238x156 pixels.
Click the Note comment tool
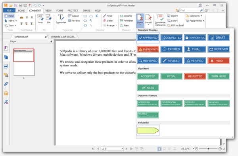(x=40, y=19)
